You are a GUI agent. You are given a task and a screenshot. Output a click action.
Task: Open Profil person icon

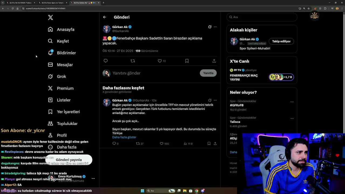coord(50,135)
